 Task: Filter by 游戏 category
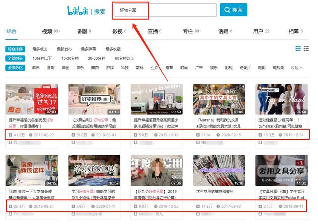point(110,68)
